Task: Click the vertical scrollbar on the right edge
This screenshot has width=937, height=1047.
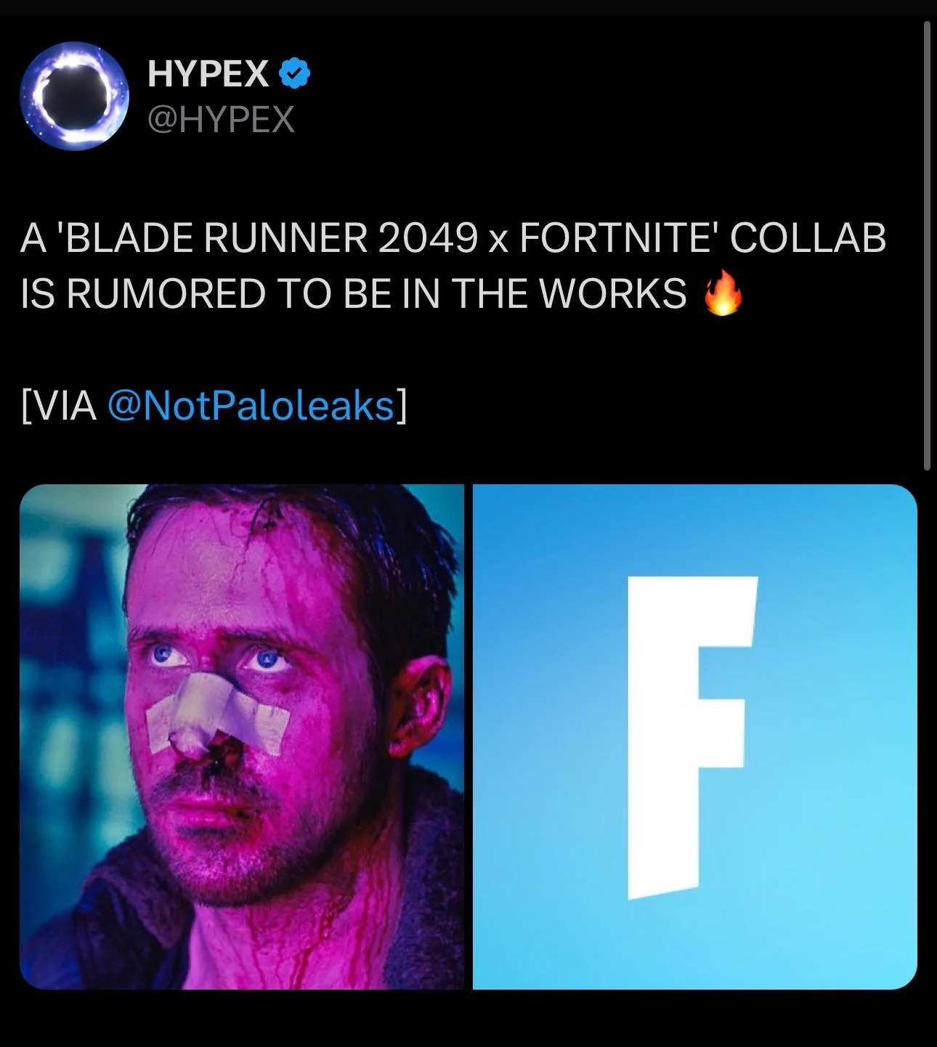Action: [927, 245]
